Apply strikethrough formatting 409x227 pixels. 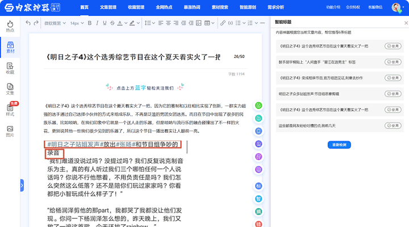112,23
